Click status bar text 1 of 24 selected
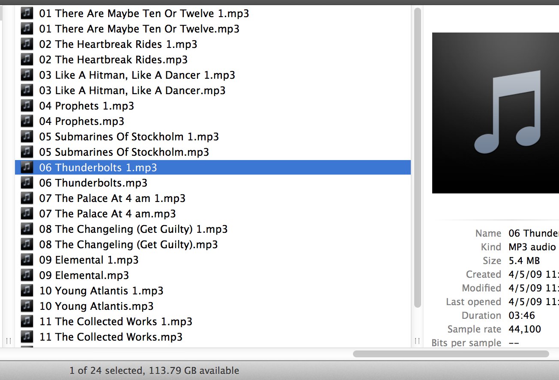This screenshot has width=559, height=380. (107, 371)
